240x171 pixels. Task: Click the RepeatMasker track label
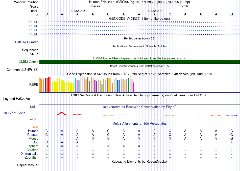point(28,165)
